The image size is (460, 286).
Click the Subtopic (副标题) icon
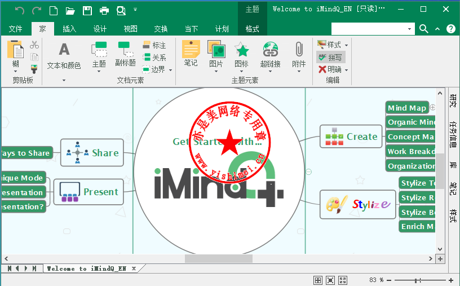[125, 55]
